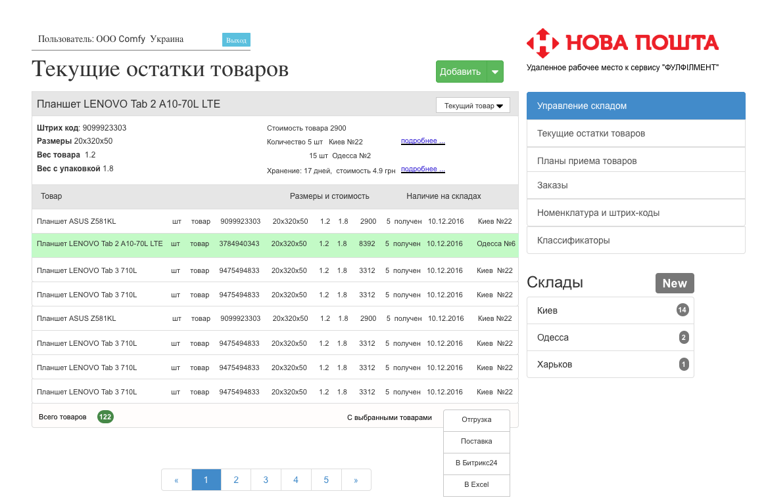Go to page 5

326,480
